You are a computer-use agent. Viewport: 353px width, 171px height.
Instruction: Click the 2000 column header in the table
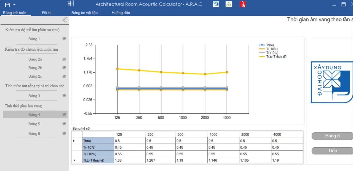point(255,134)
